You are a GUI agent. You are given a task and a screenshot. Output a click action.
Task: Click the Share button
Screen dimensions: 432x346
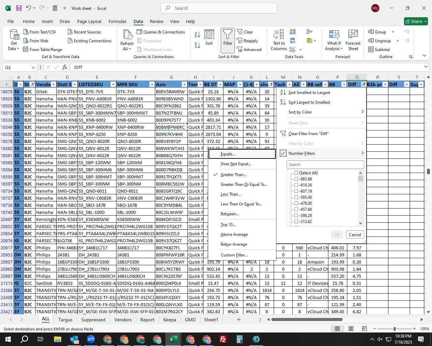click(x=416, y=21)
